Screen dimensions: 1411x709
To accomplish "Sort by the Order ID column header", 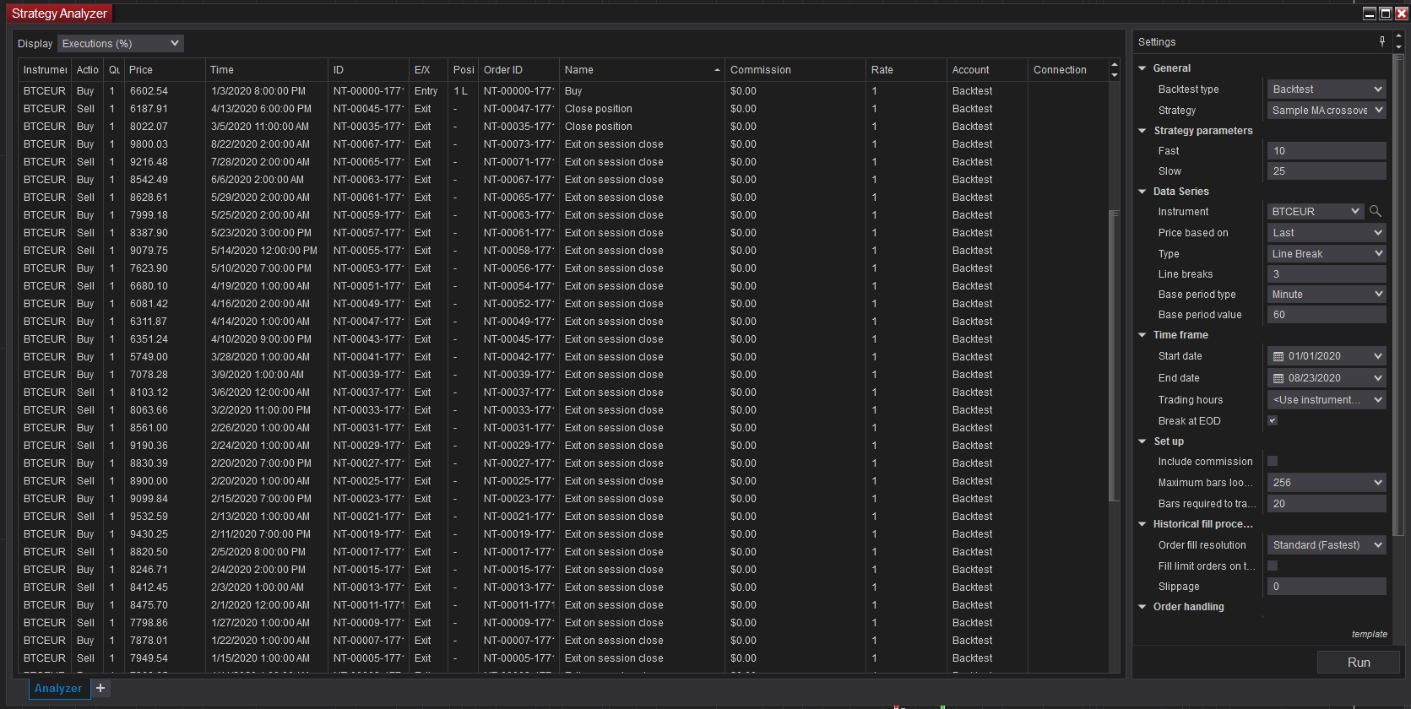I will pos(518,70).
